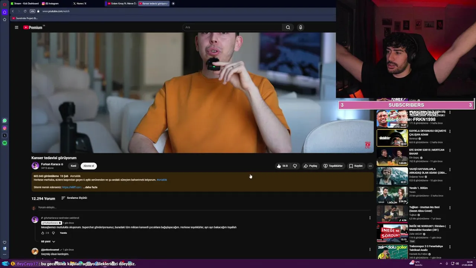Viewport: 476px width, 268px height.
Task: Open WhatsApp in the sidebar
Action: pyautogui.click(x=4, y=121)
